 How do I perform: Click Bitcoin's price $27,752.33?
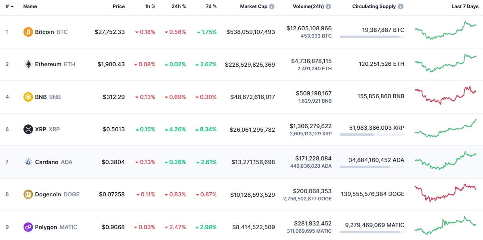pos(110,32)
